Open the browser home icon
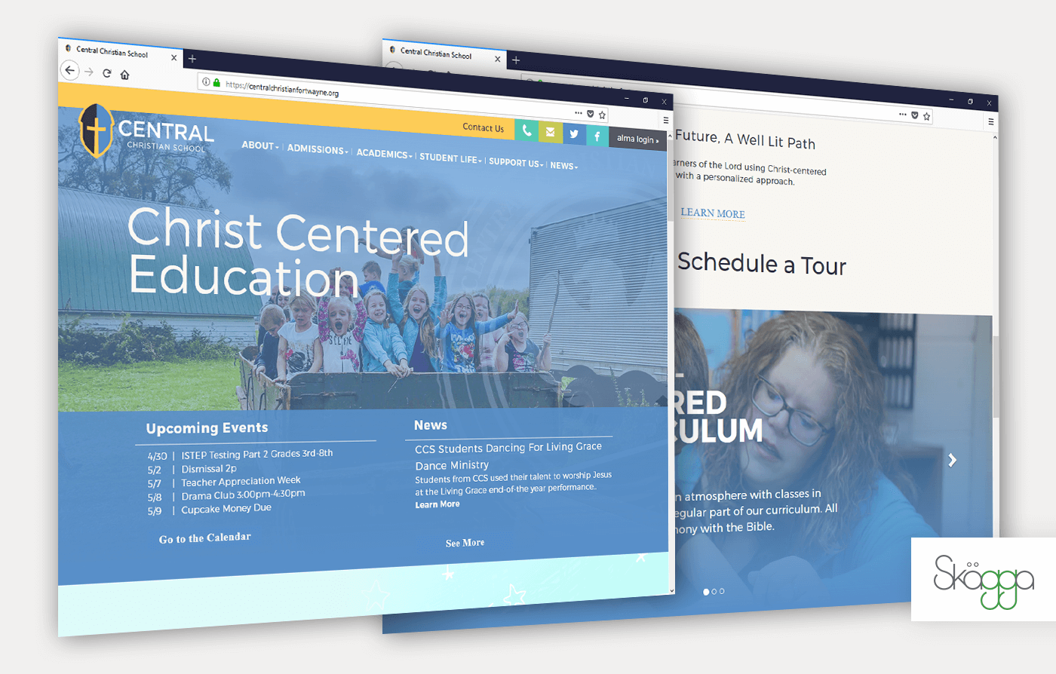This screenshot has width=1056, height=674. (125, 75)
